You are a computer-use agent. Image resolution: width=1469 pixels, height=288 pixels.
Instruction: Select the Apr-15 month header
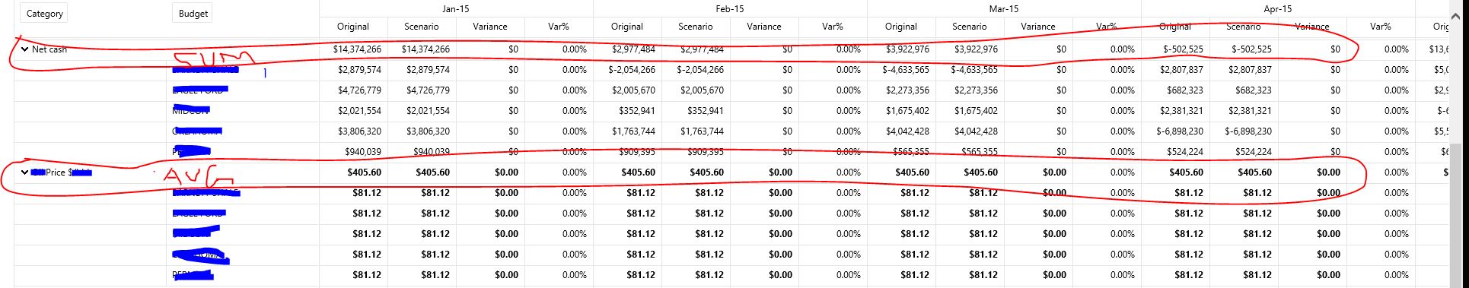tap(1278, 8)
